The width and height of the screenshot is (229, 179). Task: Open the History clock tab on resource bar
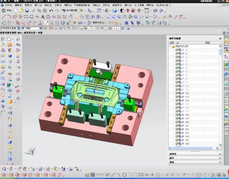[x=226, y=93]
